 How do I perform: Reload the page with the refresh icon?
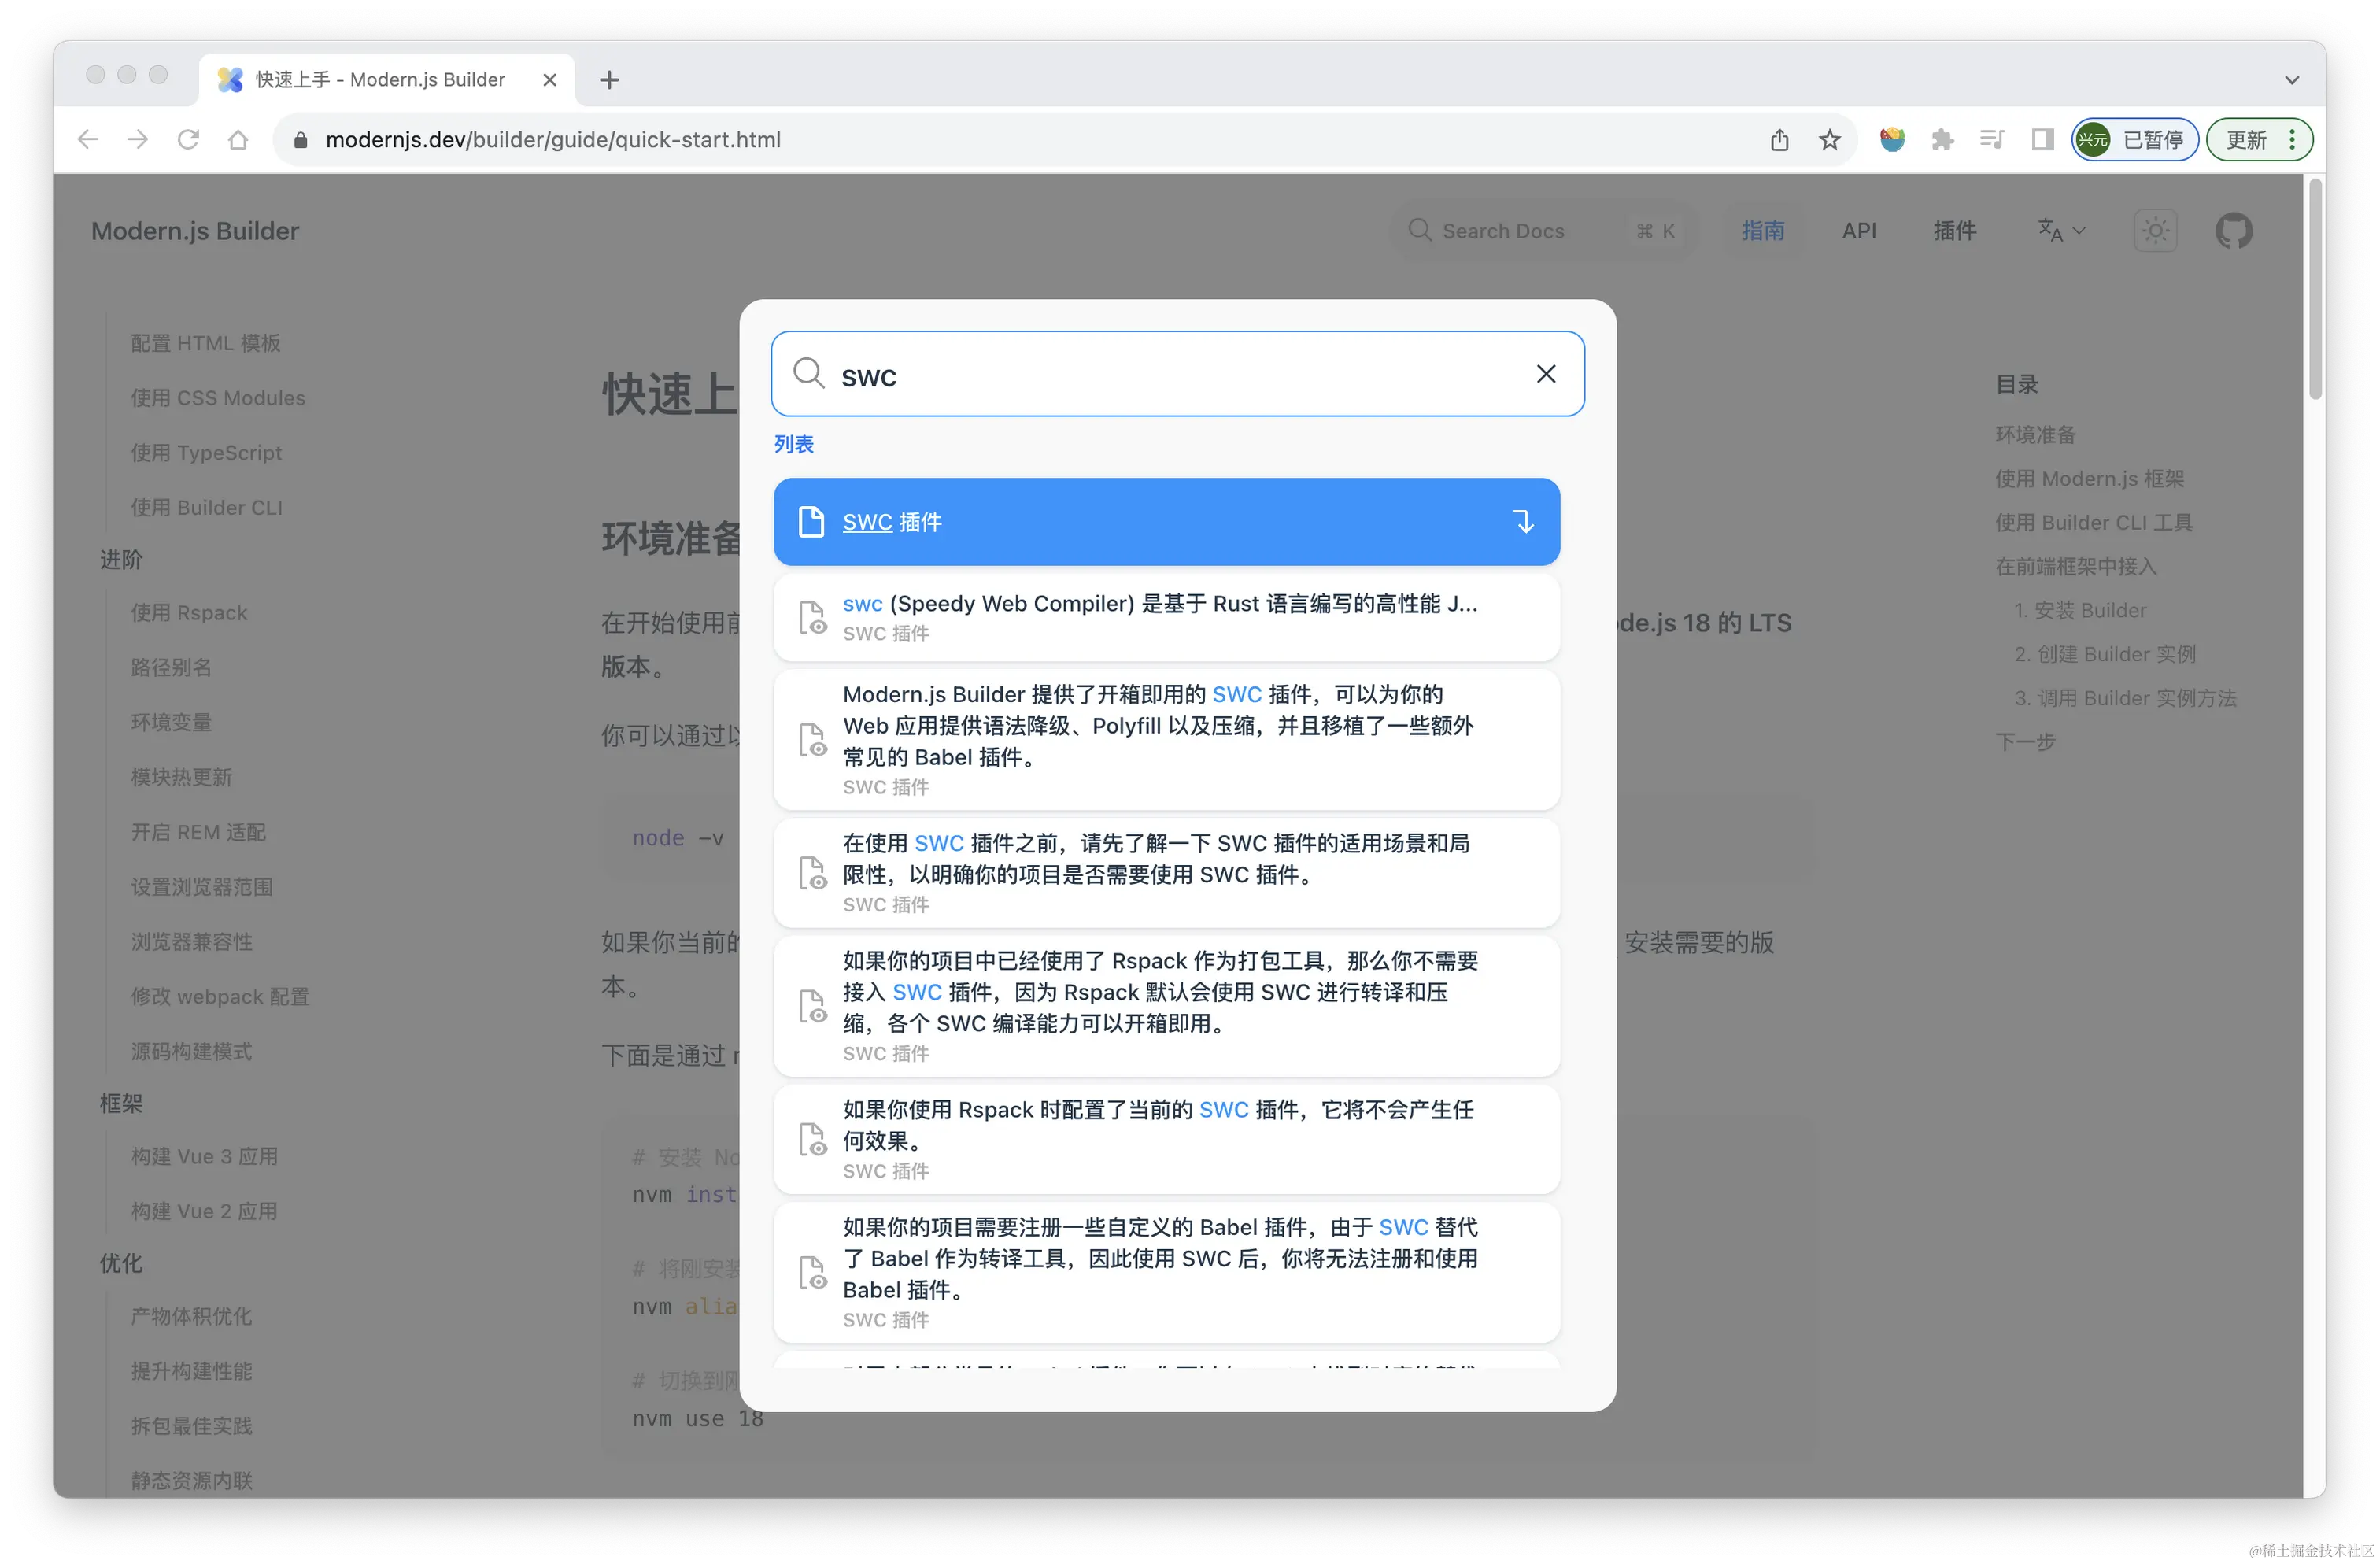click(188, 140)
